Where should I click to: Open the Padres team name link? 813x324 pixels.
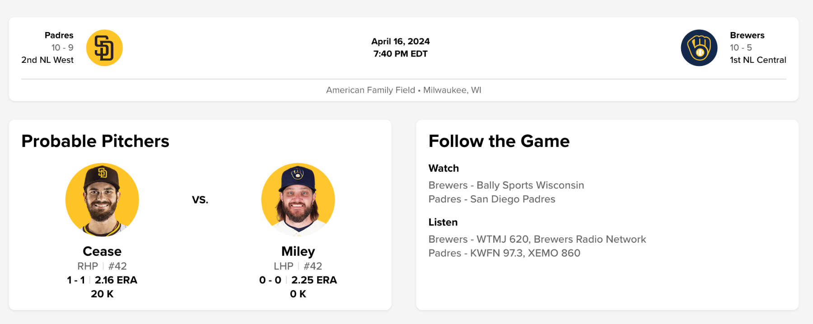click(59, 35)
